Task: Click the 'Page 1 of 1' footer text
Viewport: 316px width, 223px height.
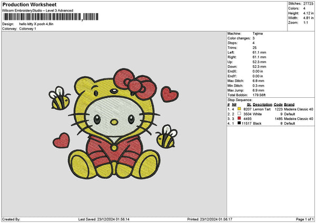Action: point(305,219)
